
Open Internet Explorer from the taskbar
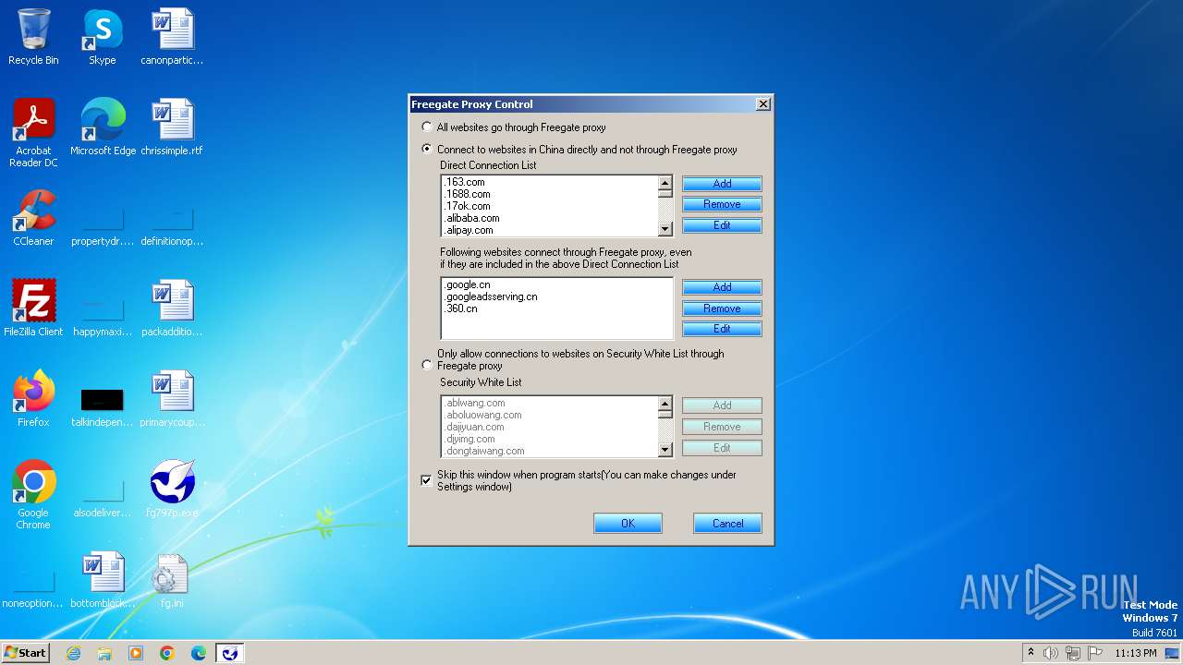[73, 653]
